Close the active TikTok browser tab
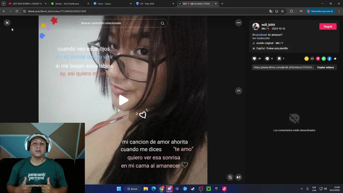The image size is (343, 193). coord(216,4)
